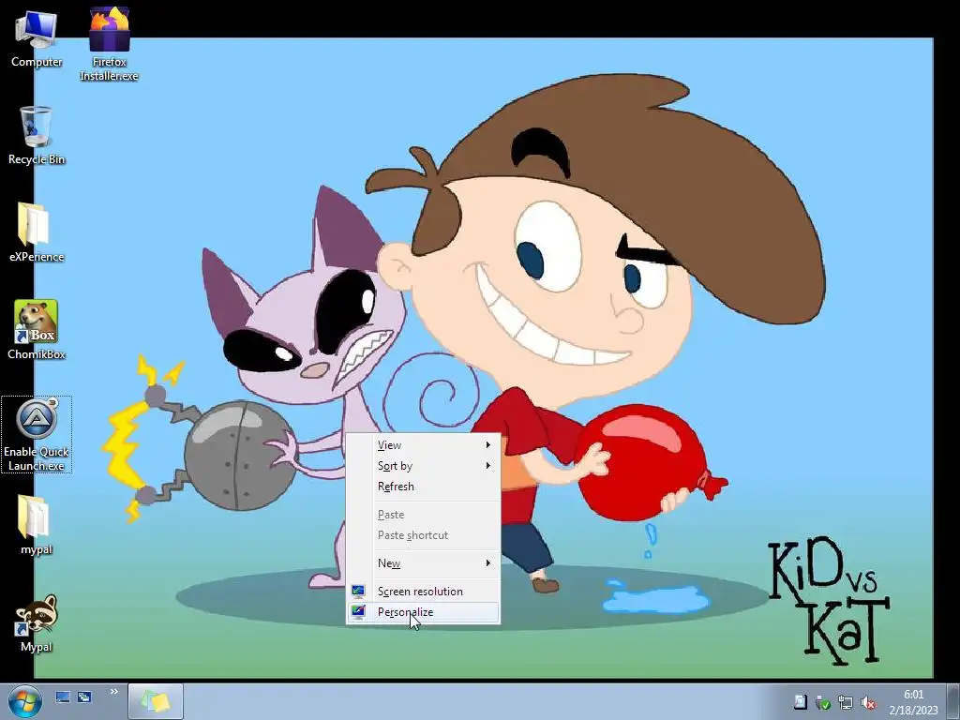Choose Refresh from the context menu
Screen dimensions: 960x720
[x=423, y=487]
